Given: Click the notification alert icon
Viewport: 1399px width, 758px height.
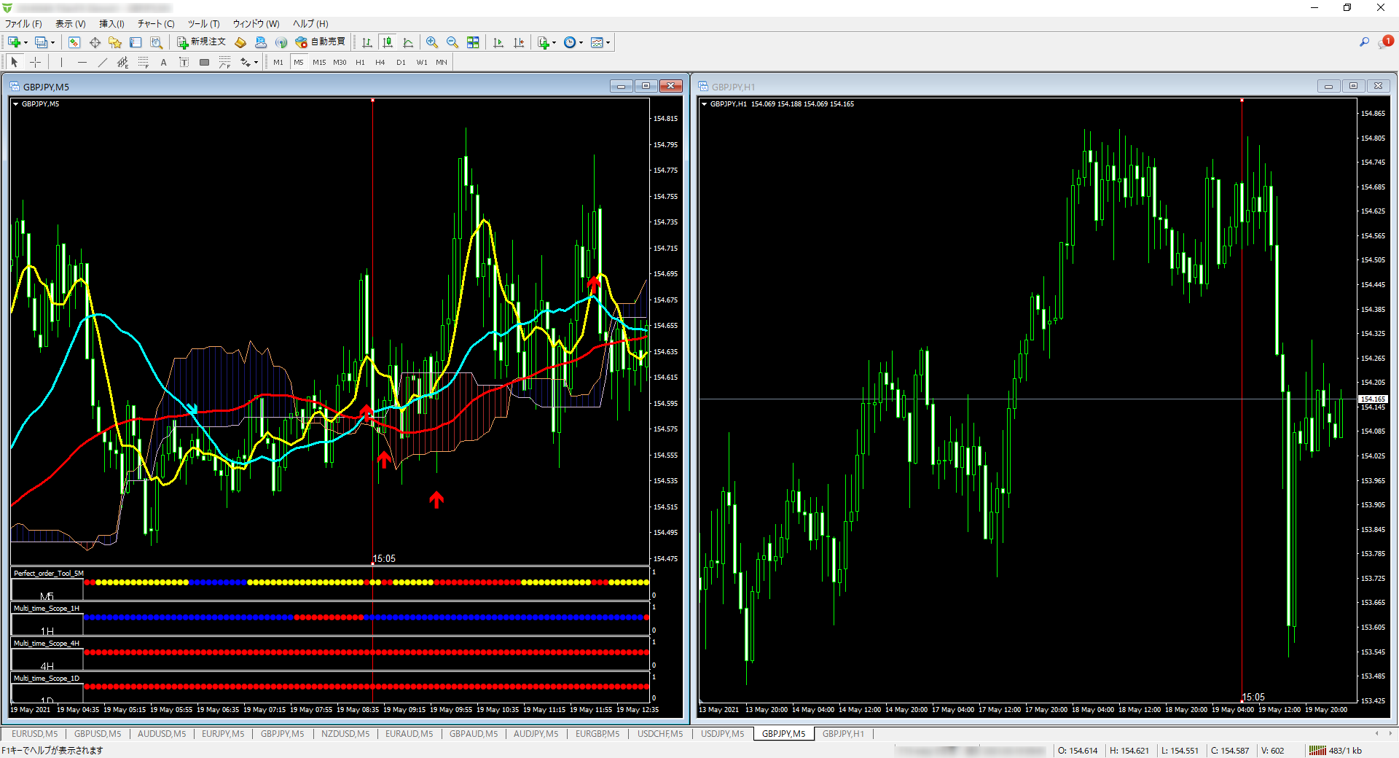Looking at the screenshot, I should tap(1385, 42).
